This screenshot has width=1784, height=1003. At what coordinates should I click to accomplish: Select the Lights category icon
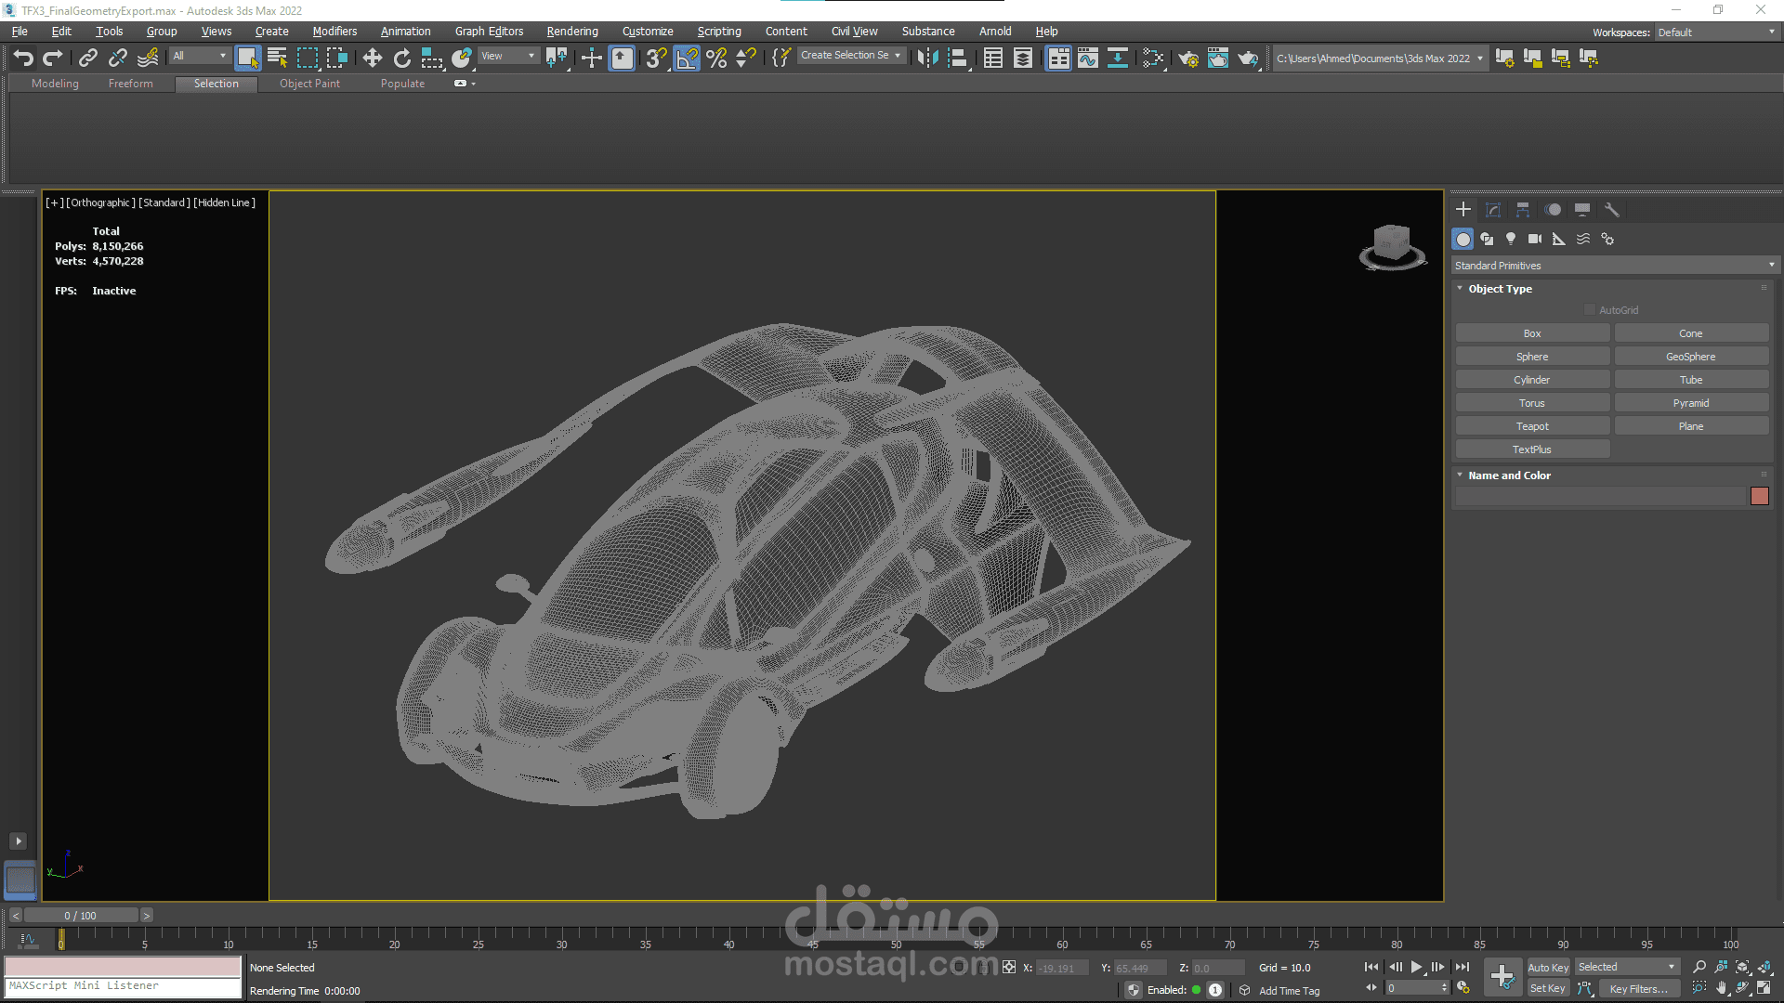click(1511, 239)
